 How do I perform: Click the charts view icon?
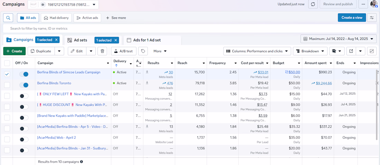point(372,51)
